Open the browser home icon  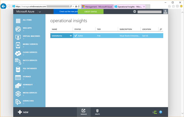[169, 6]
